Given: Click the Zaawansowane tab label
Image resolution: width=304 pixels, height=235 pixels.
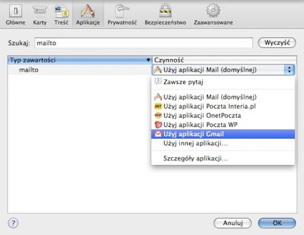Looking at the screenshot, I should (213, 22).
